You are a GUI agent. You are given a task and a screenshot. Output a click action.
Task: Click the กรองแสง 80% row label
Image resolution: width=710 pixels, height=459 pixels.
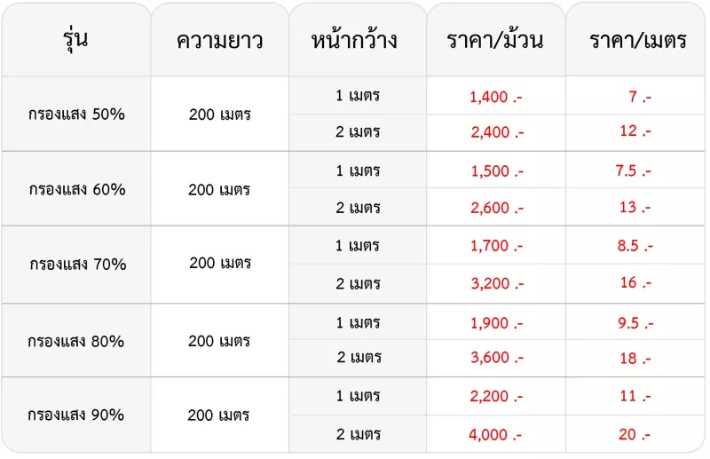[75, 341]
